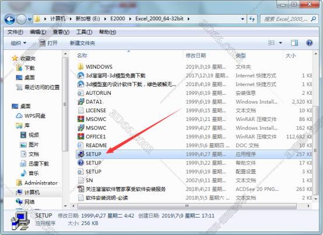Click the refresh button beside the address bar

click(252, 19)
